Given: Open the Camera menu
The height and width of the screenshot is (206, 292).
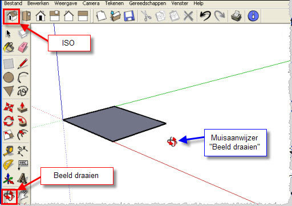Looking at the screenshot, I should tap(91, 3).
